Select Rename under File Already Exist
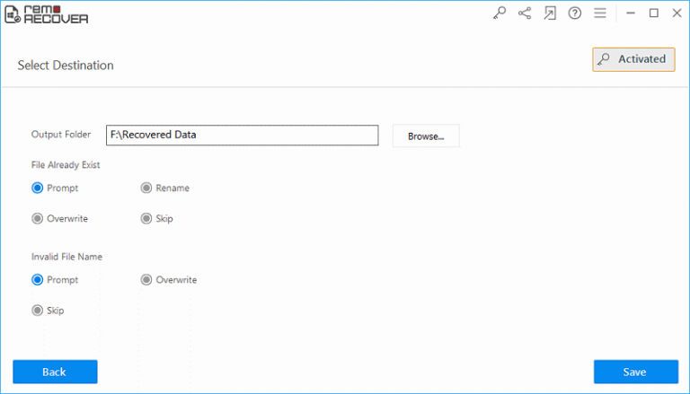The image size is (690, 394). pos(146,188)
